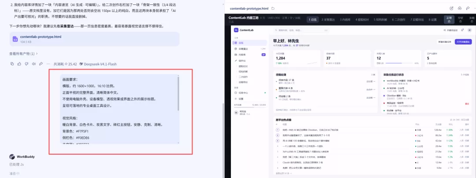Expand 查看所有产物 (1) list
This screenshot has width=476, height=178.
coord(24,54)
